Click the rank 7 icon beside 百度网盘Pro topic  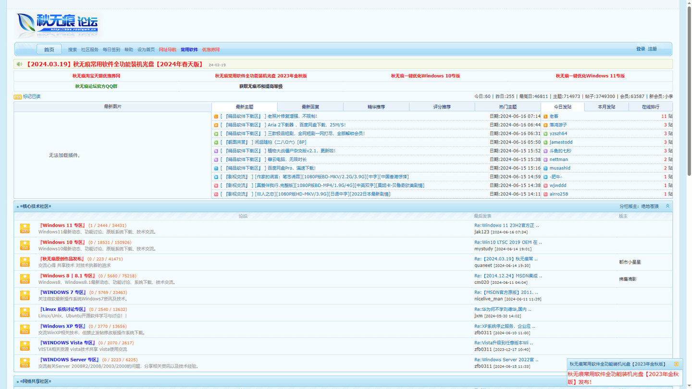point(216,169)
